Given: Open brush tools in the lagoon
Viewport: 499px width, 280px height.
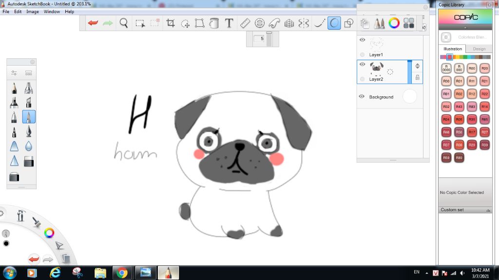Looking at the screenshot, I should [36, 222].
